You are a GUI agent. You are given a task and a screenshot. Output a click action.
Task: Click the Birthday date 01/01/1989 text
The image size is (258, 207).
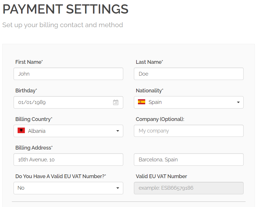coord(32,102)
